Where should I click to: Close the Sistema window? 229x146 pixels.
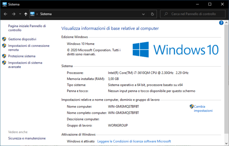[x=222, y=4]
